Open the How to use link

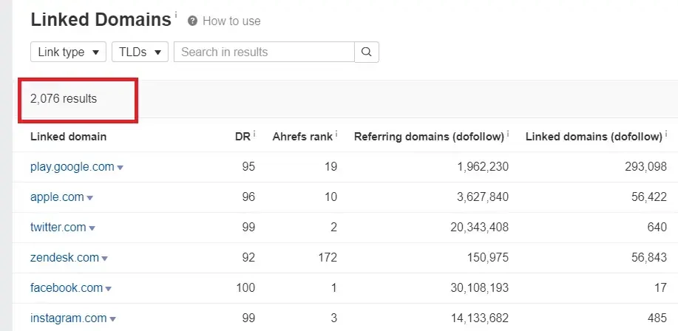231,21
